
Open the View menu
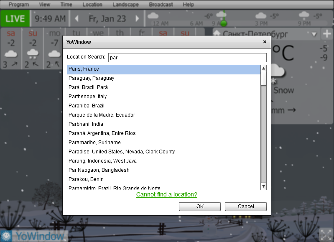tap(44, 5)
